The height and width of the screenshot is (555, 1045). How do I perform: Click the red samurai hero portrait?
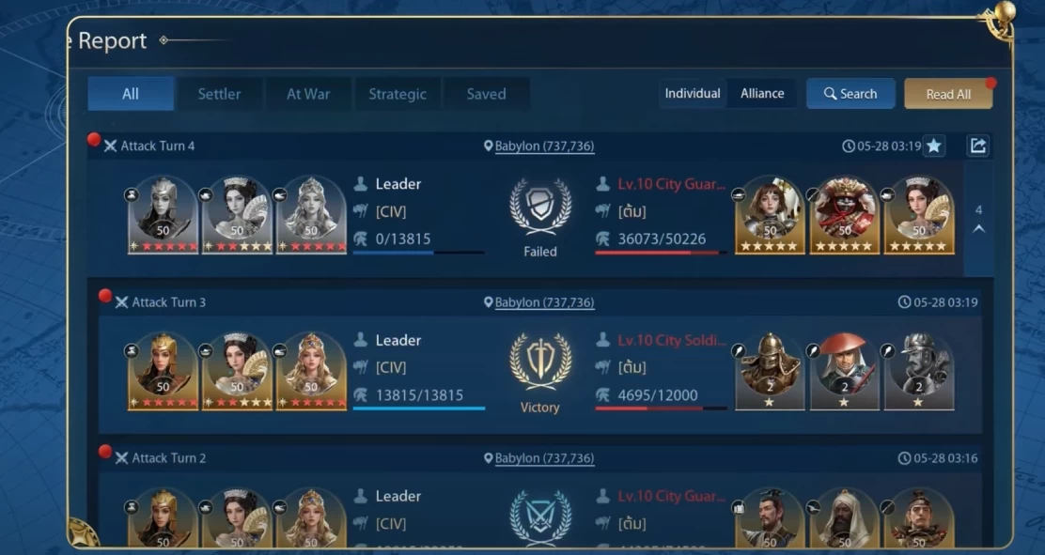pyautogui.click(x=845, y=215)
